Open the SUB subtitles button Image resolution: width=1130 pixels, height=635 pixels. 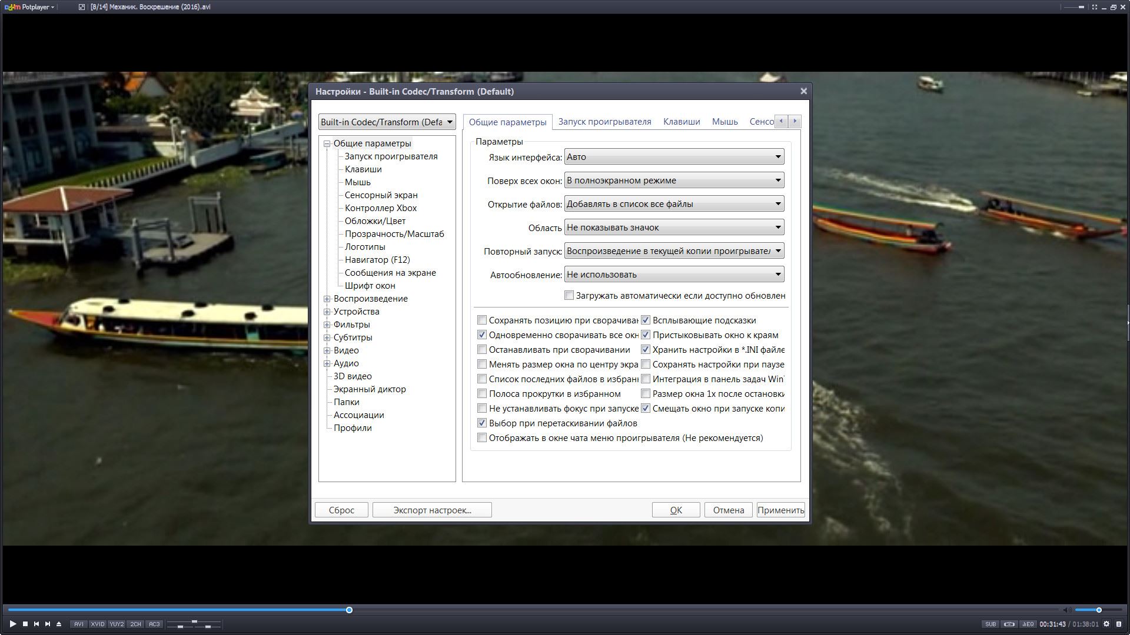990,624
